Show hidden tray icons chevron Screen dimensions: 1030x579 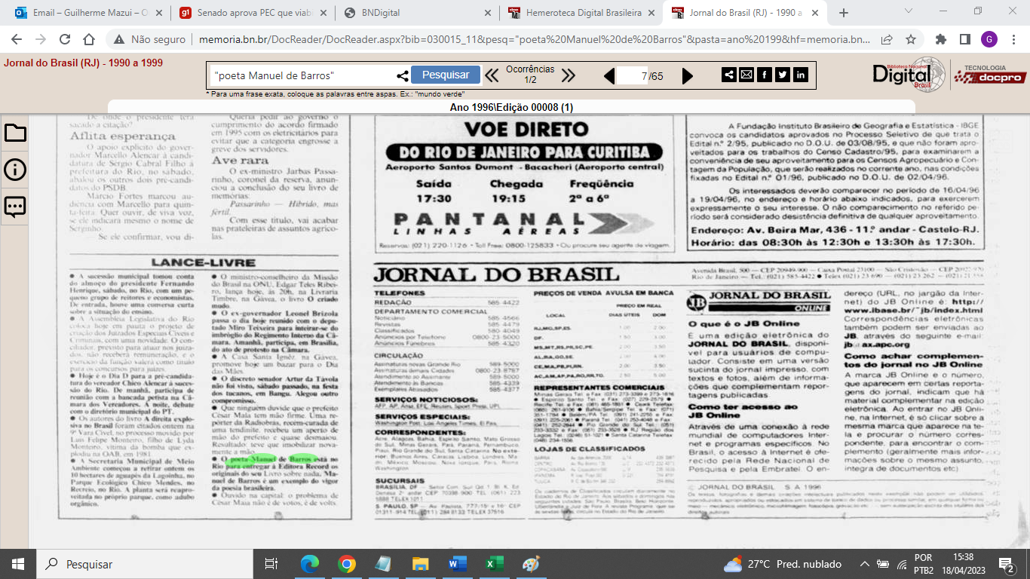pyautogui.click(x=865, y=564)
